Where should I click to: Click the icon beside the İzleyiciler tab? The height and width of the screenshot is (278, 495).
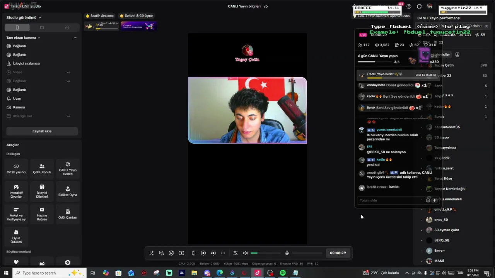[457, 54]
